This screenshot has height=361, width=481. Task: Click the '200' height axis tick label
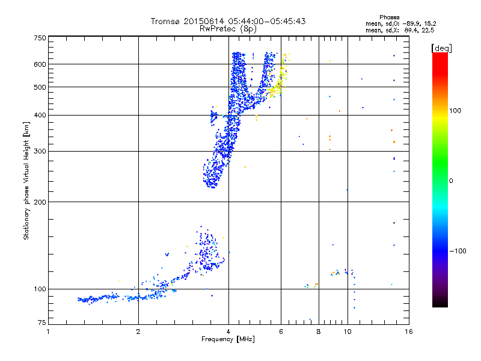[40, 202]
